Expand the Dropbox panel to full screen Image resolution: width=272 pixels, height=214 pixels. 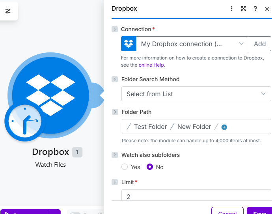tap(244, 9)
